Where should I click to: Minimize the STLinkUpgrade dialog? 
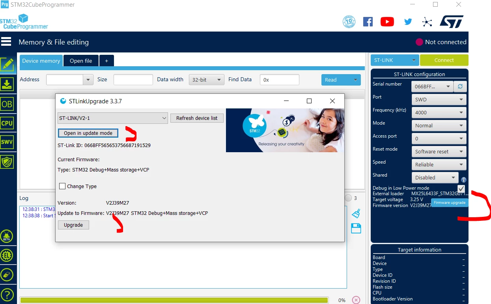[286, 101]
